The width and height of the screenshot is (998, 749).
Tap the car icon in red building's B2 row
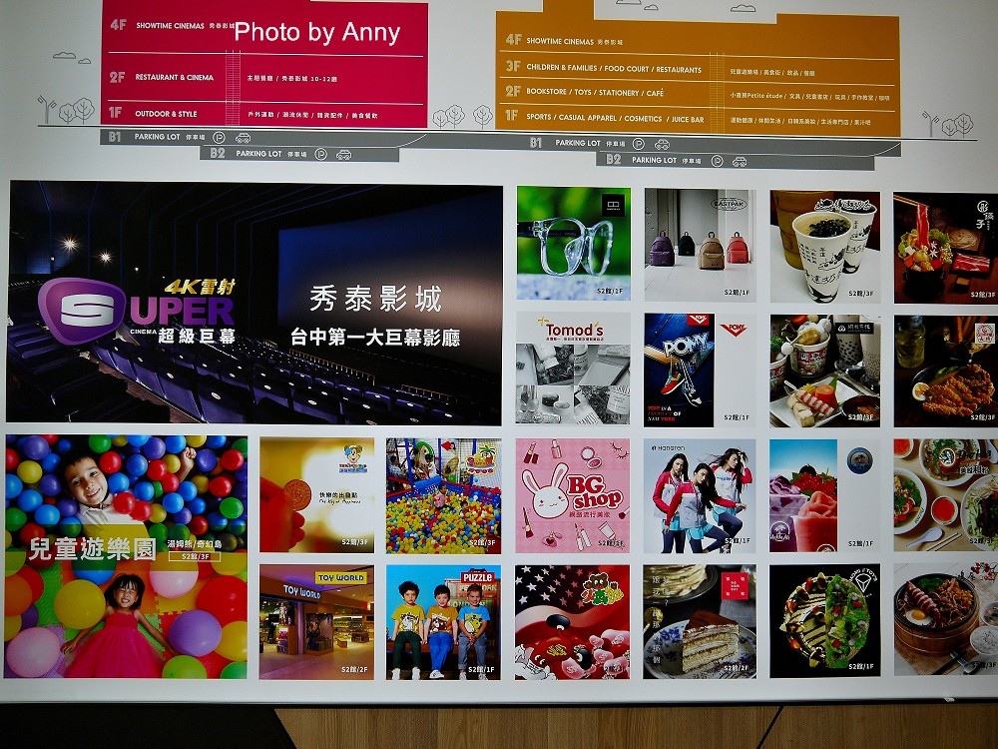click(x=344, y=154)
